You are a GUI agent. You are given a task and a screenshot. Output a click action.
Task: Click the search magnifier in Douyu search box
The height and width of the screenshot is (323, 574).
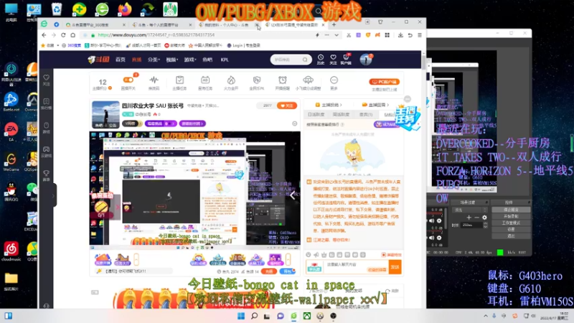coord(305,60)
